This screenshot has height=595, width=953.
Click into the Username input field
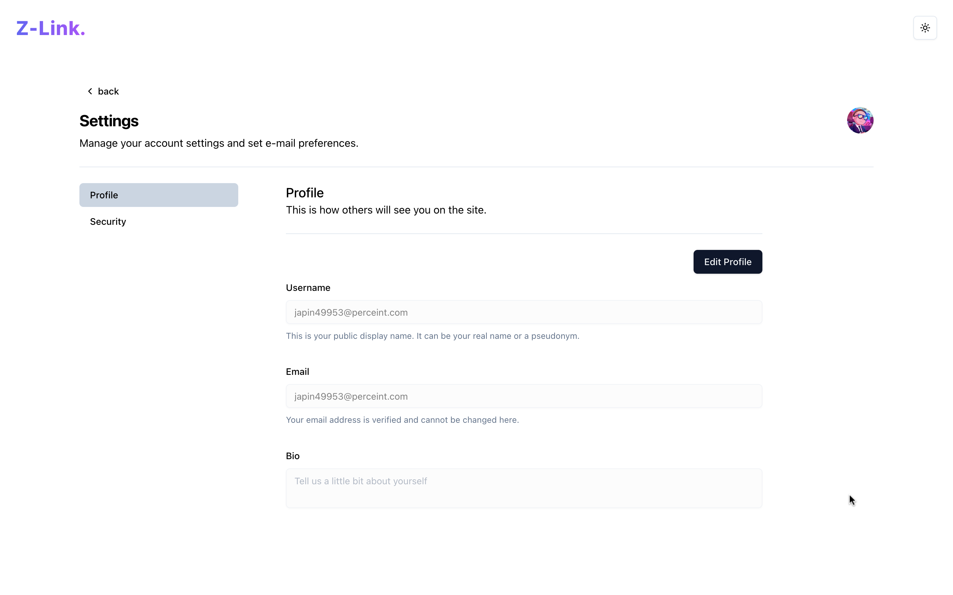(x=524, y=312)
